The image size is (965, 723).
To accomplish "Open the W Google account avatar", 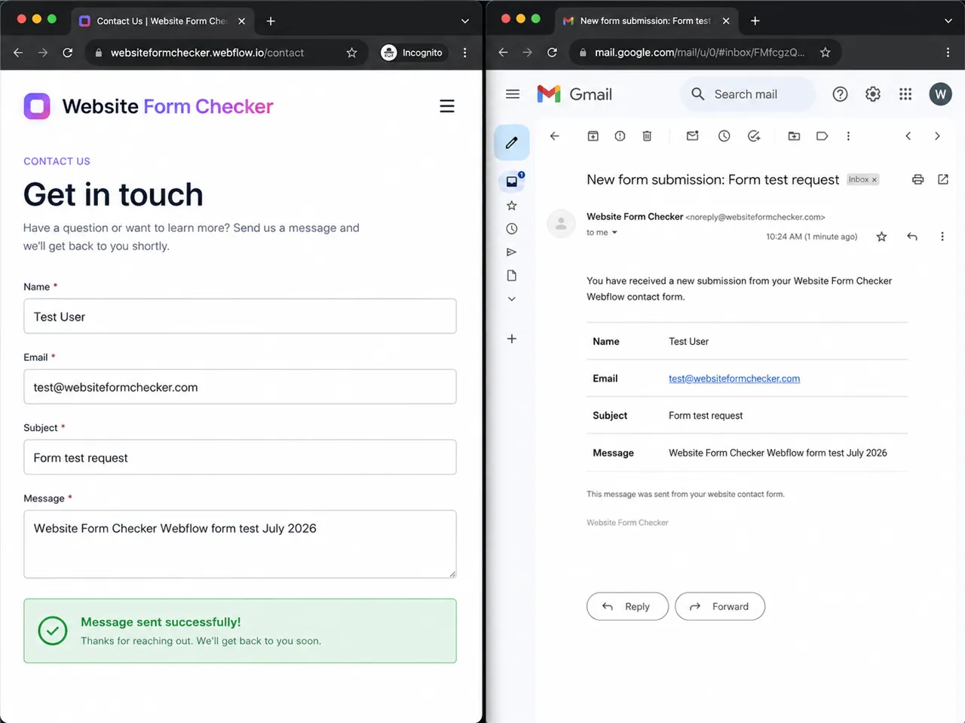I will pyautogui.click(x=940, y=94).
